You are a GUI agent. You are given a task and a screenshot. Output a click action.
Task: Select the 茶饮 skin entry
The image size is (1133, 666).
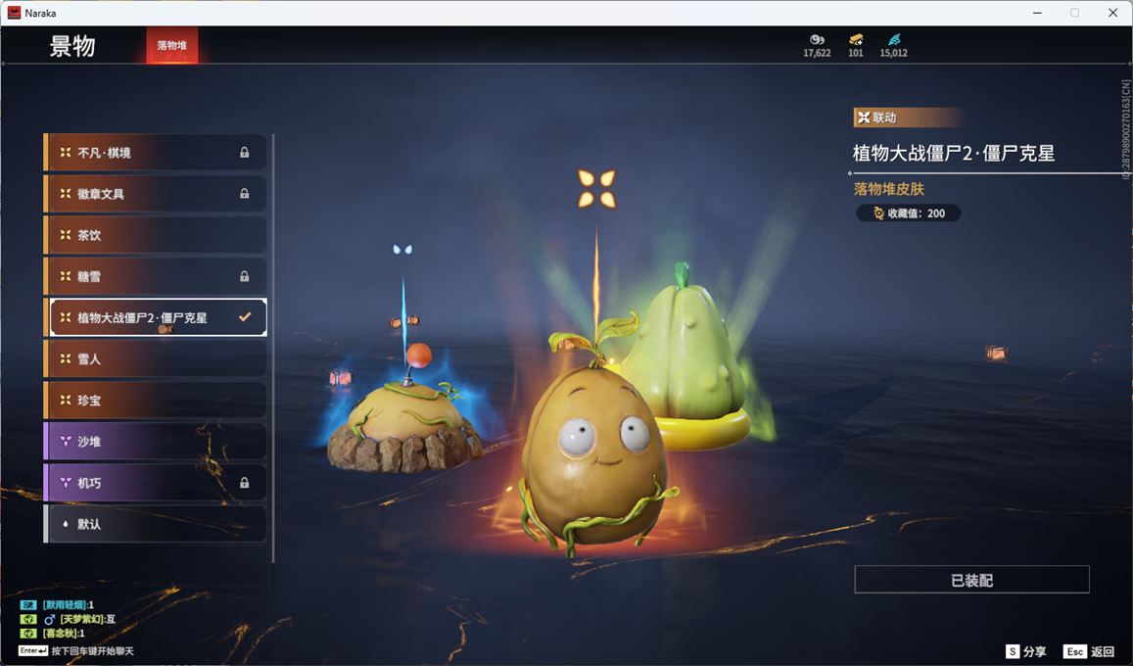point(155,235)
